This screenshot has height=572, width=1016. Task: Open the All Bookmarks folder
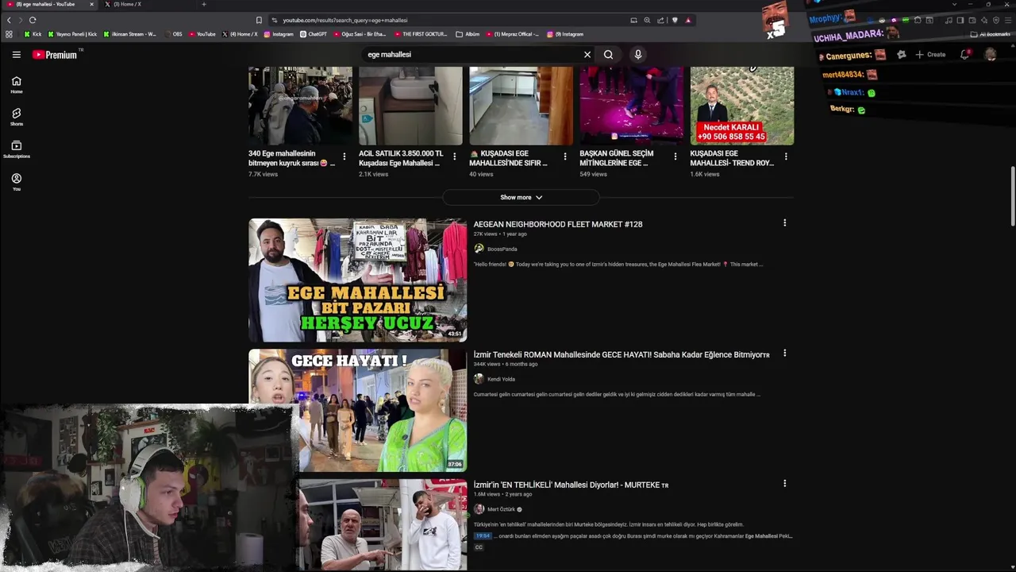991,34
